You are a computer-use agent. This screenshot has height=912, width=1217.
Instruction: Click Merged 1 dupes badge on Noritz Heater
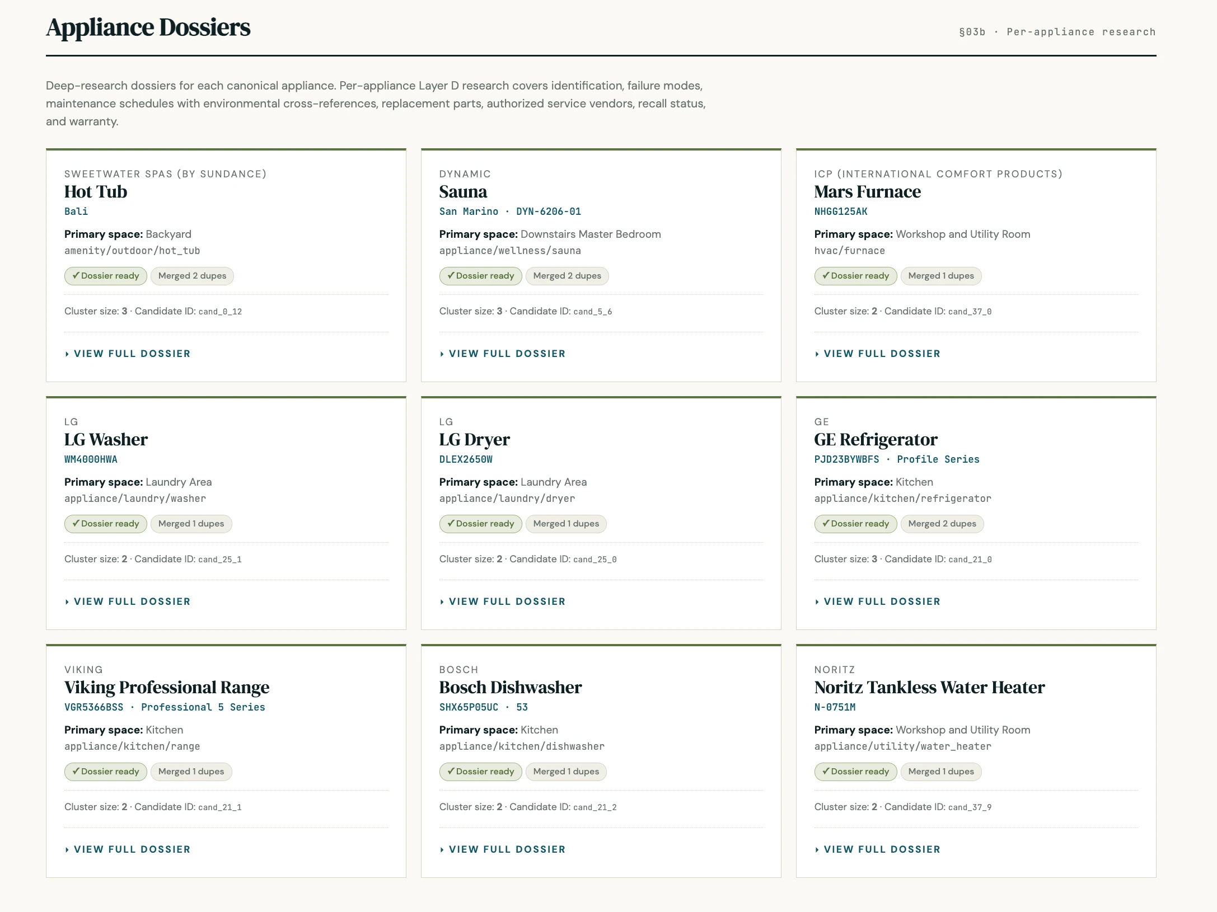click(941, 772)
